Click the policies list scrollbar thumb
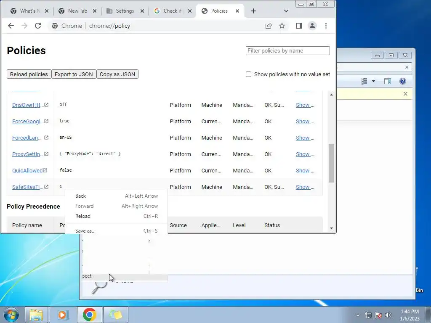This screenshot has height=323, width=431. point(331,163)
